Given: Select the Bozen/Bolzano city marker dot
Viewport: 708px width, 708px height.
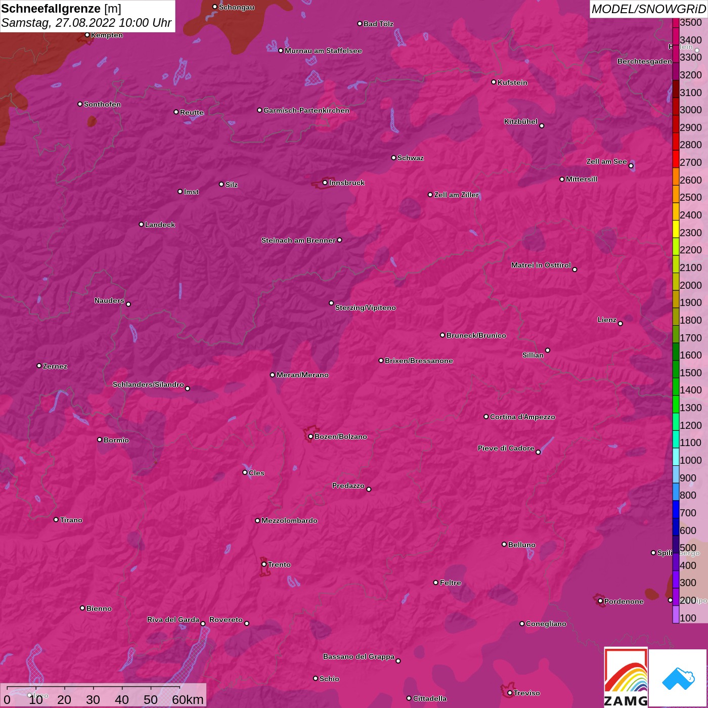Looking at the screenshot, I should (x=311, y=436).
